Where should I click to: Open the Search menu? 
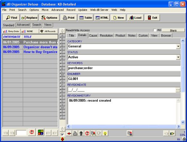point(22,10)
